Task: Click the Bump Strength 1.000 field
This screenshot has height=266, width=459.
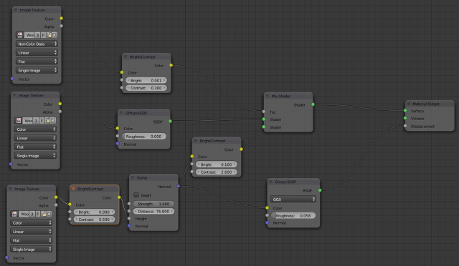Action: (x=153, y=204)
